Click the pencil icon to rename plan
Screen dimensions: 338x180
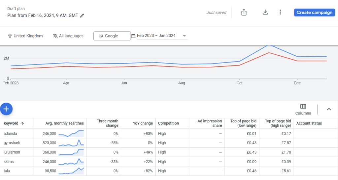tap(82, 15)
